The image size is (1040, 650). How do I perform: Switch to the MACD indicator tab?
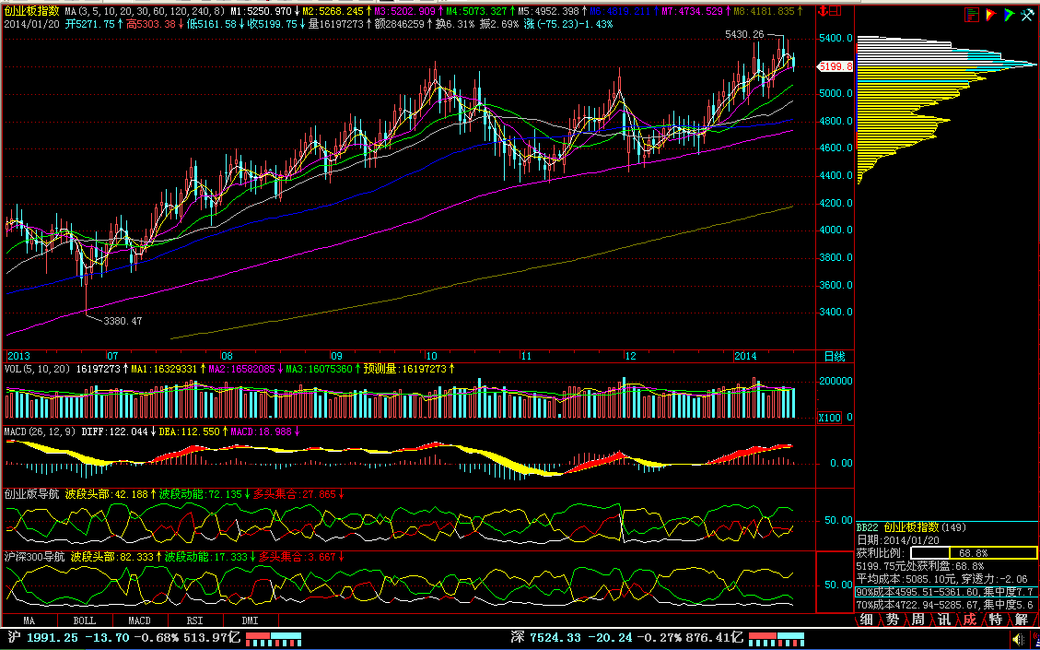click(140, 620)
